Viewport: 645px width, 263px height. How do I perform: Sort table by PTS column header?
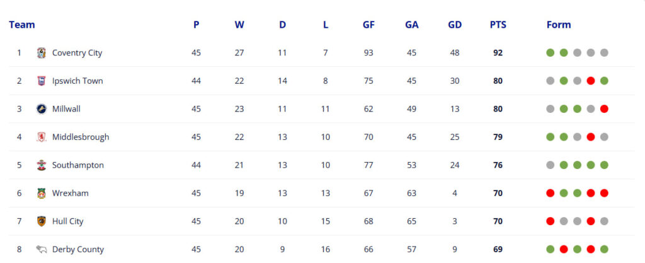[x=498, y=25]
